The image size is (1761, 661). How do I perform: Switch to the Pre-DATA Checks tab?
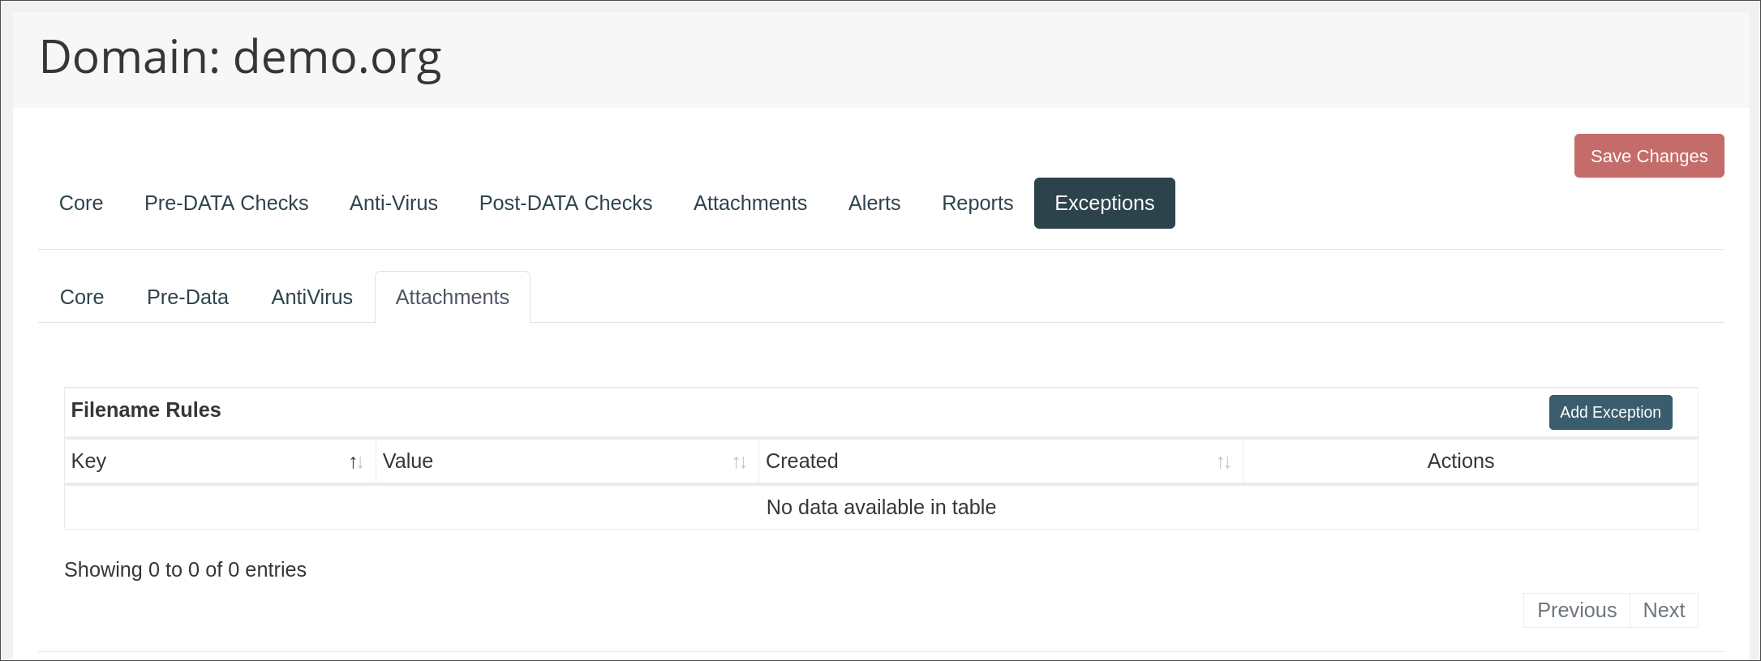point(226,203)
